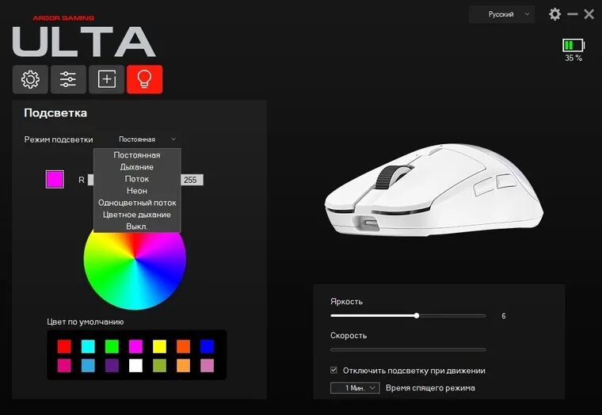This screenshot has height=415, width=602.
Task: Select the cyan default color swatch
Action: tap(88, 346)
